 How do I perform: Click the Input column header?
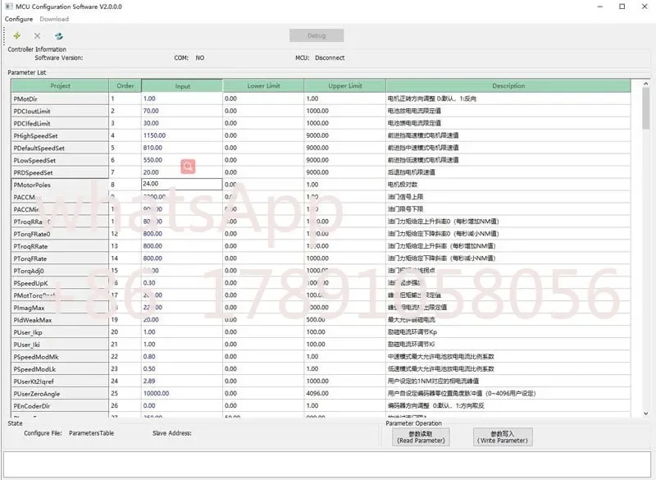(182, 86)
